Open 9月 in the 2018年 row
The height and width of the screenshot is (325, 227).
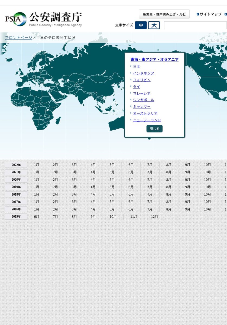point(188,194)
